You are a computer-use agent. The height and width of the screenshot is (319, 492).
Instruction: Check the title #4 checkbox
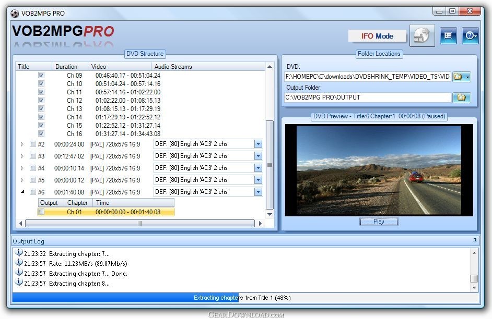click(x=32, y=168)
